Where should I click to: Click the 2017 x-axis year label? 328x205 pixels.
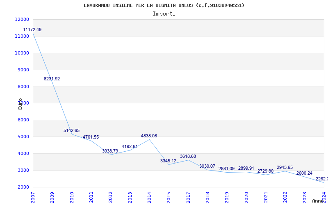[x=188, y=198]
